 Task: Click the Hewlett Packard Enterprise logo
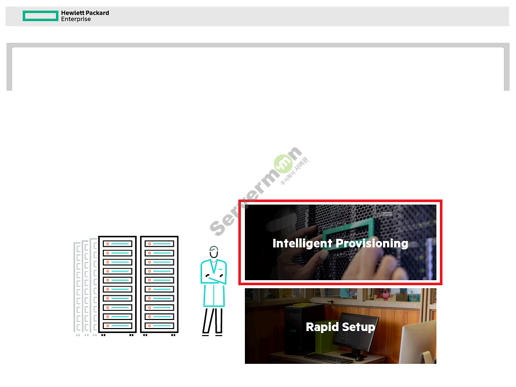coord(66,16)
